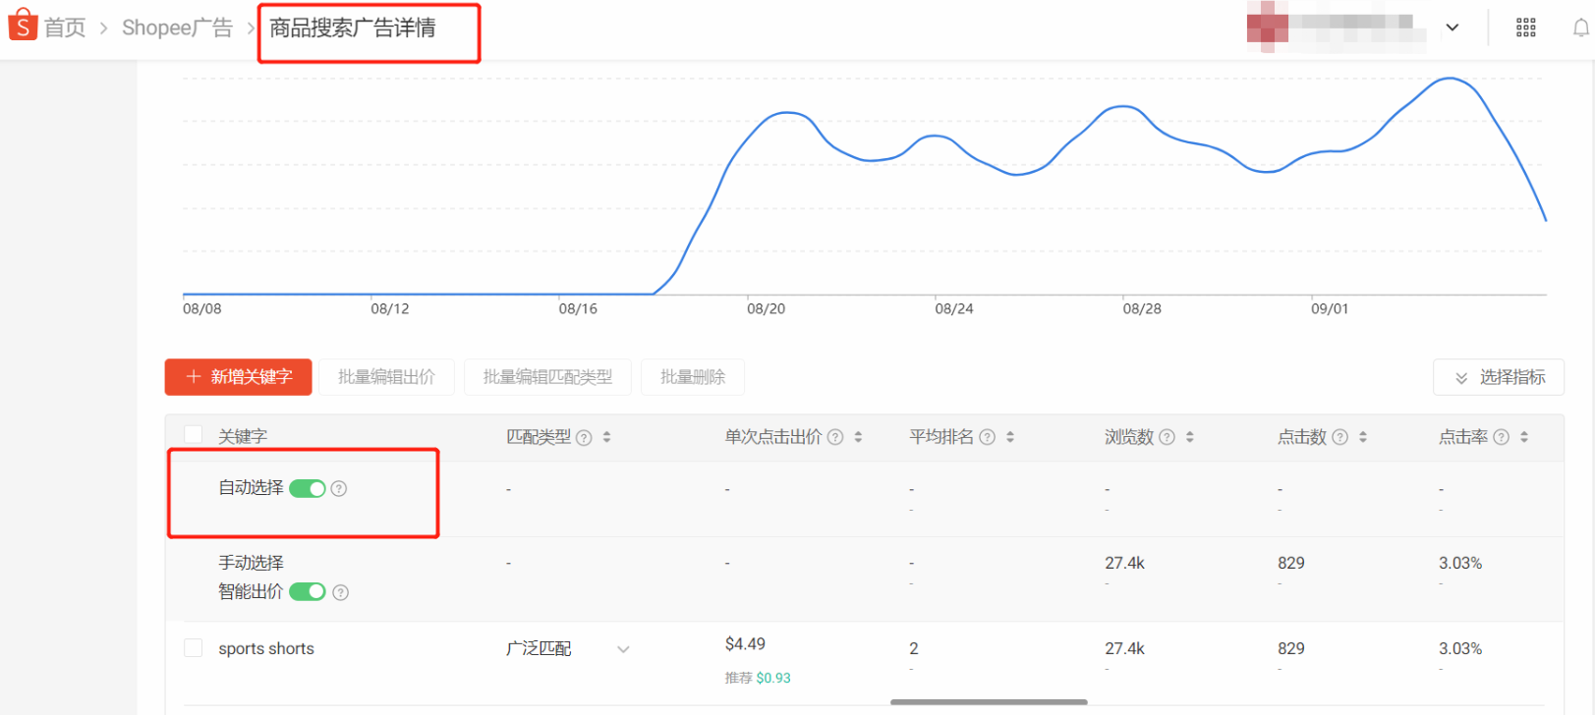
Task: Open 选择指标 dropdown
Action: tap(1499, 377)
